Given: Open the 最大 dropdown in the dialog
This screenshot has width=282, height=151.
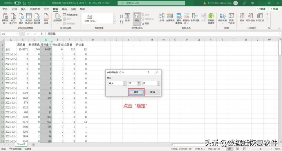Looking at the screenshot, I should click(x=125, y=83).
